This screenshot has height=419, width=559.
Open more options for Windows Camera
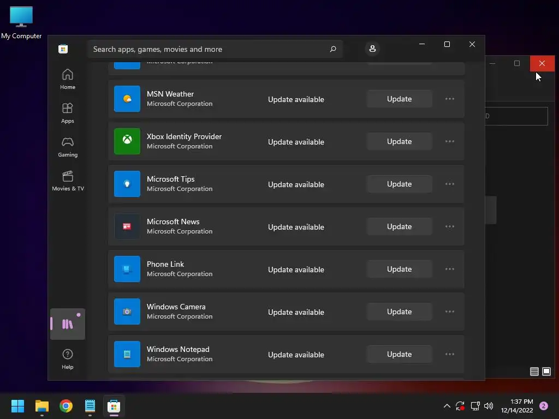click(x=450, y=312)
